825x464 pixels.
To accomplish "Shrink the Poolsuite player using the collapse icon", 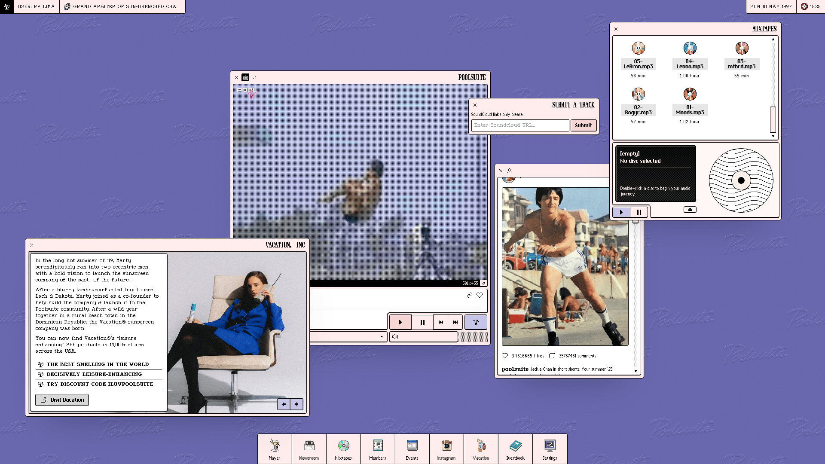I will coord(254,77).
